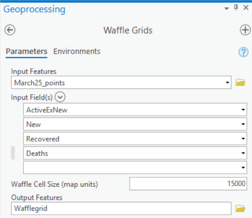Image resolution: width=252 pixels, height=218 pixels.
Task: Select the drag handle beside Deaths row
Action: pyautogui.click(x=13, y=153)
